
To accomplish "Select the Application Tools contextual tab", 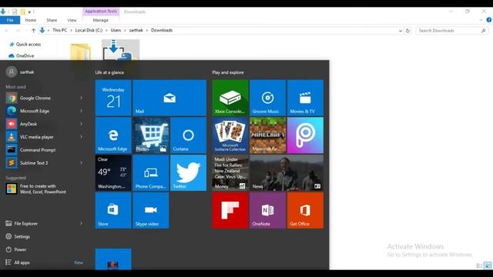I will pos(101,12).
